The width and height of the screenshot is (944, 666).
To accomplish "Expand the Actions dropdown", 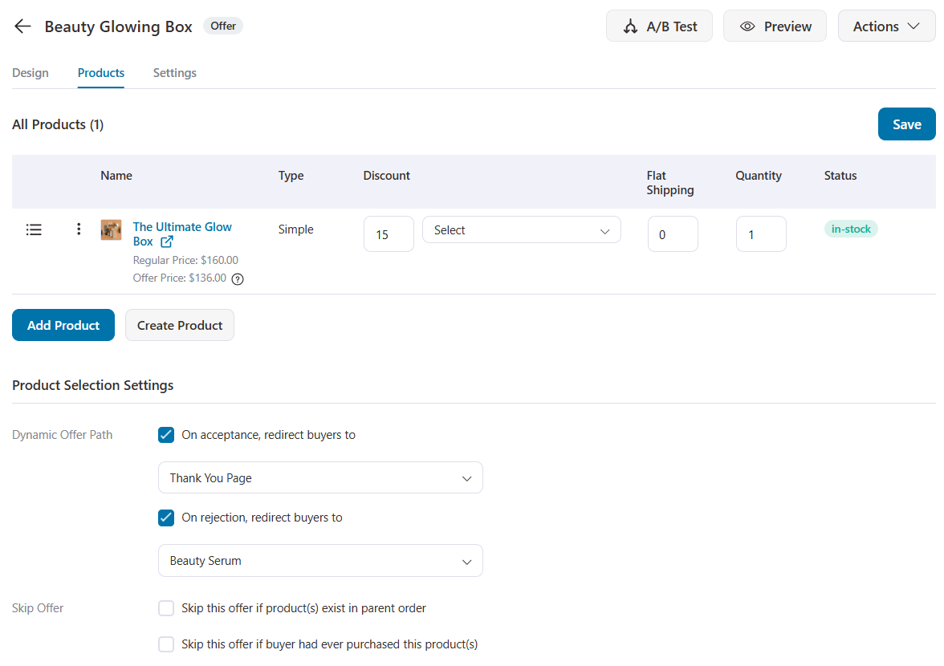I will (x=886, y=26).
